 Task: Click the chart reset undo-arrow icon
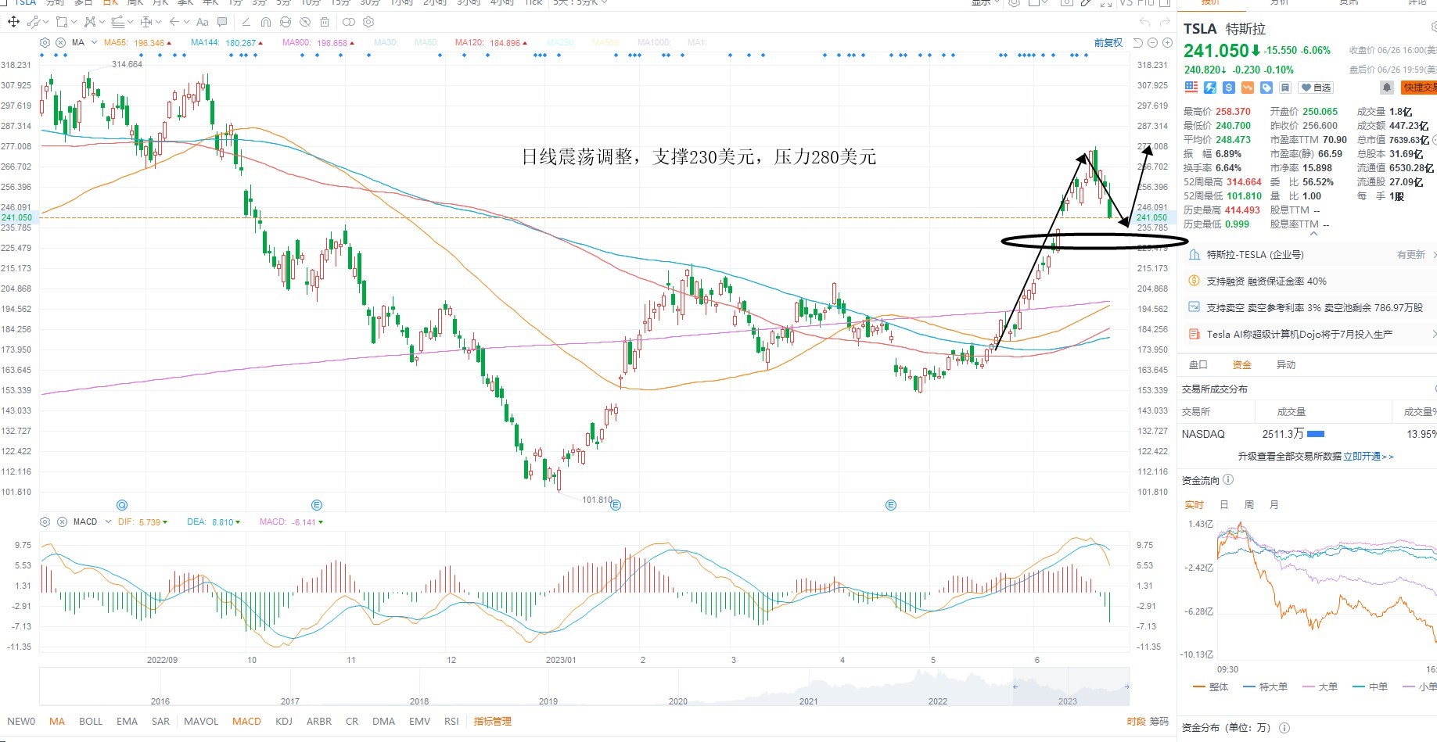tap(1138, 43)
